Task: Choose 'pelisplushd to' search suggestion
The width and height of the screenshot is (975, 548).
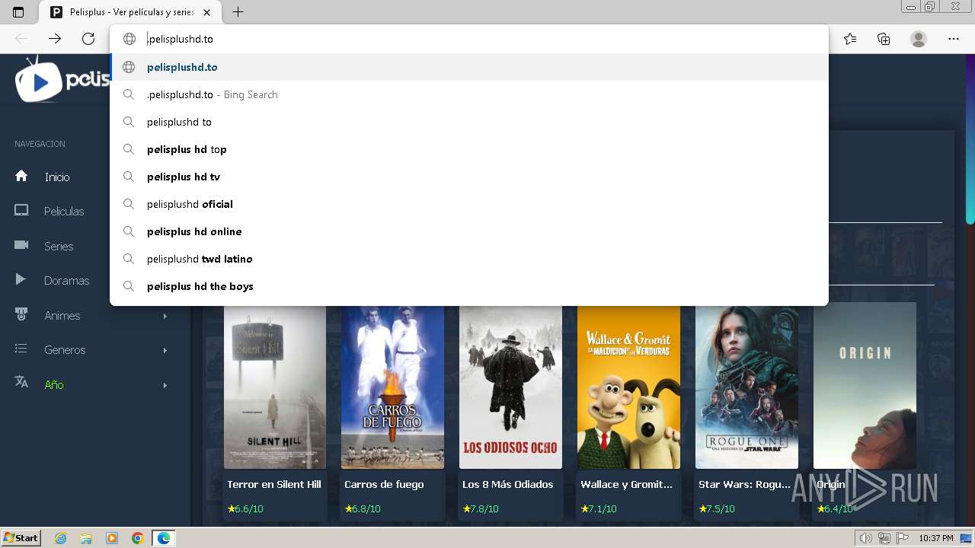Action: coord(469,122)
